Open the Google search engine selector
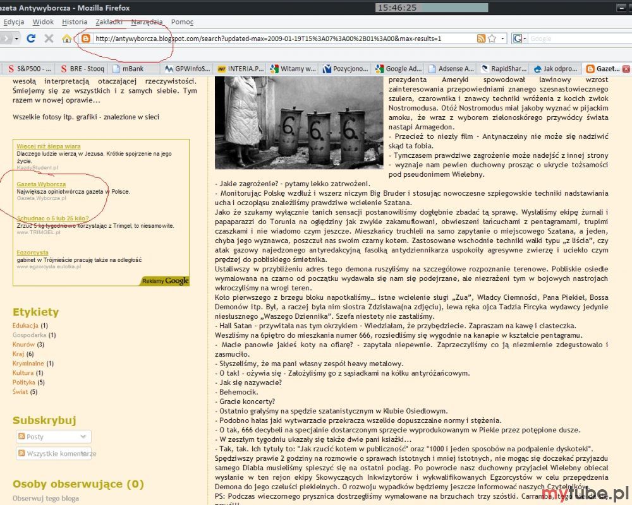 tap(520, 39)
